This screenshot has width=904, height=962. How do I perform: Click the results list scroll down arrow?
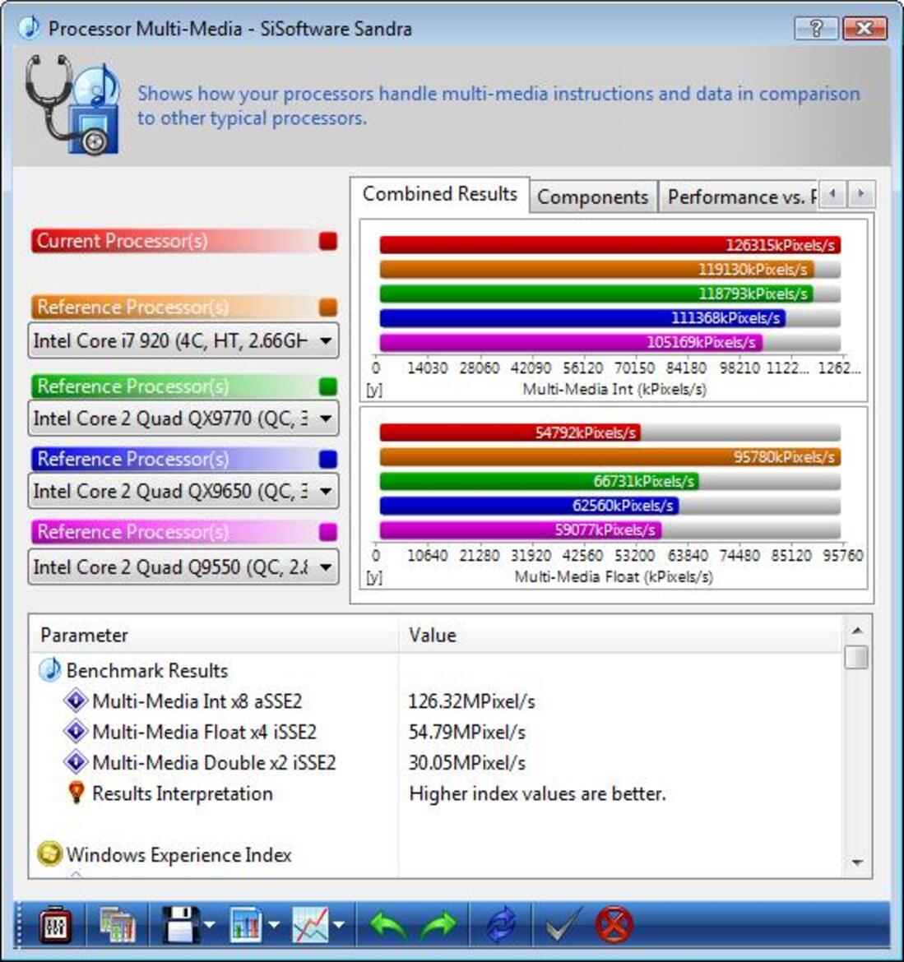pyautogui.click(x=857, y=863)
